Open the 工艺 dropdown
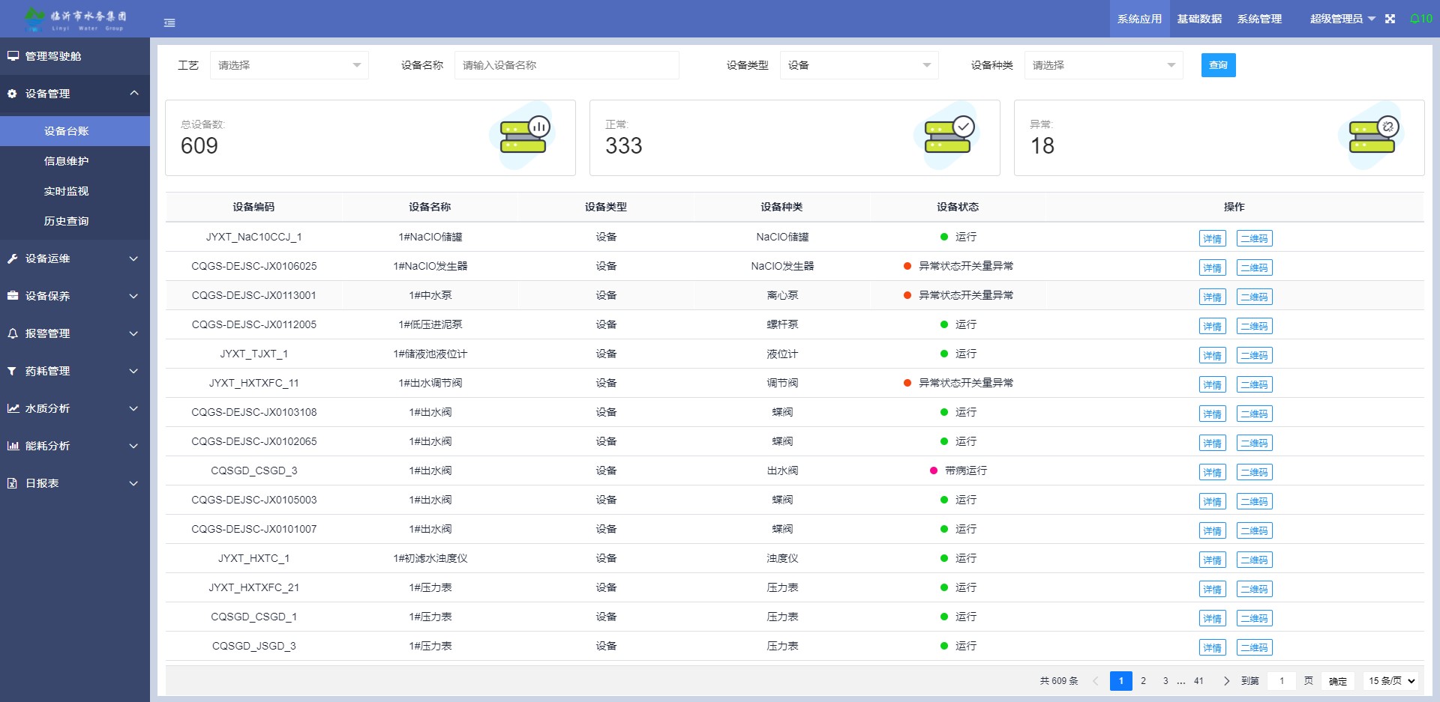 pyautogui.click(x=289, y=65)
